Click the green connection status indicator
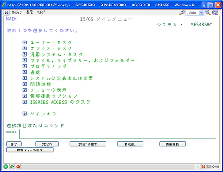 click(x=5, y=167)
